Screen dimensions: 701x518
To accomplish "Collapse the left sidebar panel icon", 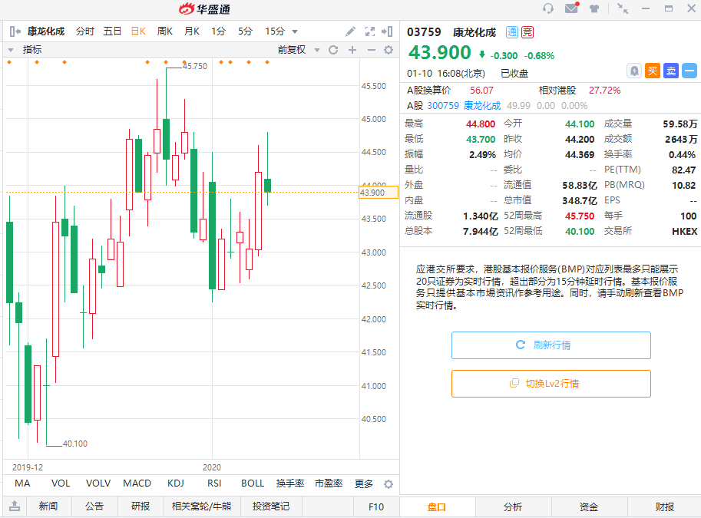I will (x=15, y=31).
